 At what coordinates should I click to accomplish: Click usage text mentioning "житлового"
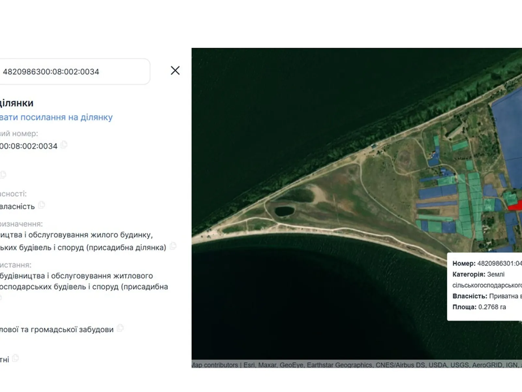tap(76, 276)
